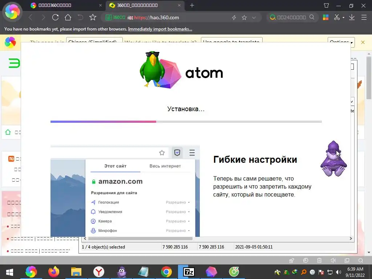This screenshot has width=372, height=279.
Task: Click the scissors screenshot tool icon
Action: pyautogui.click(x=337, y=17)
